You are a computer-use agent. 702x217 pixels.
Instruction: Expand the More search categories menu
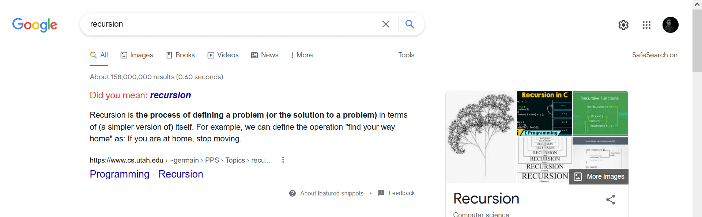[302, 55]
